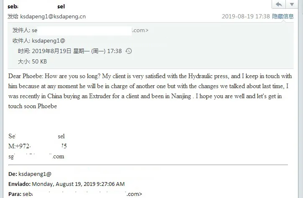The width and height of the screenshot is (303, 198).
Task: Click the reply arrow icon
Action: click(279, 5)
